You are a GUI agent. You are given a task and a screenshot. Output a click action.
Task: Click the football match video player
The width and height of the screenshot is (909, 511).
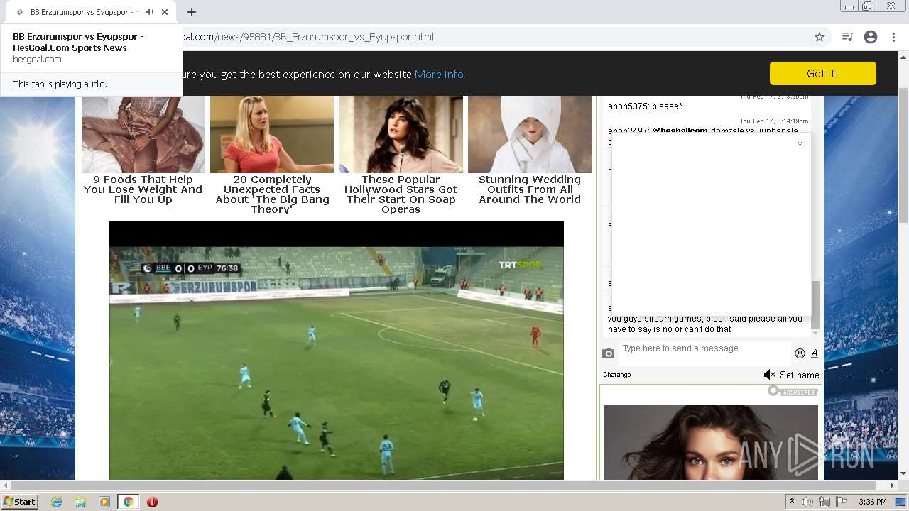pyautogui.click(x=337, y=351)
